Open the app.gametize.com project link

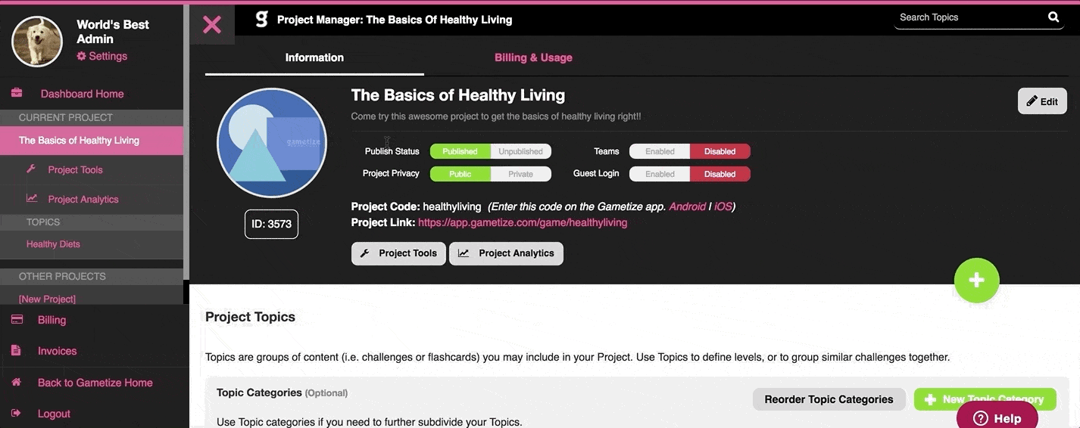coord(523,223)
